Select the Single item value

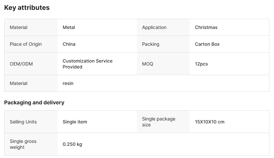pos(75,122)
